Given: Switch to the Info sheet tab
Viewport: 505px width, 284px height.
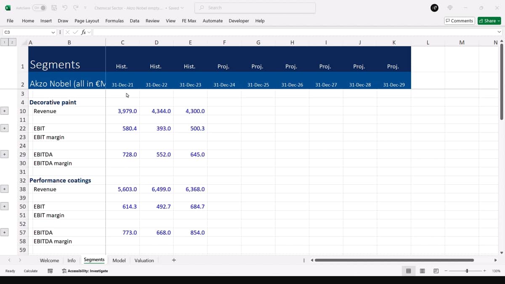Looking at the screenshot, I should point(72,260).
